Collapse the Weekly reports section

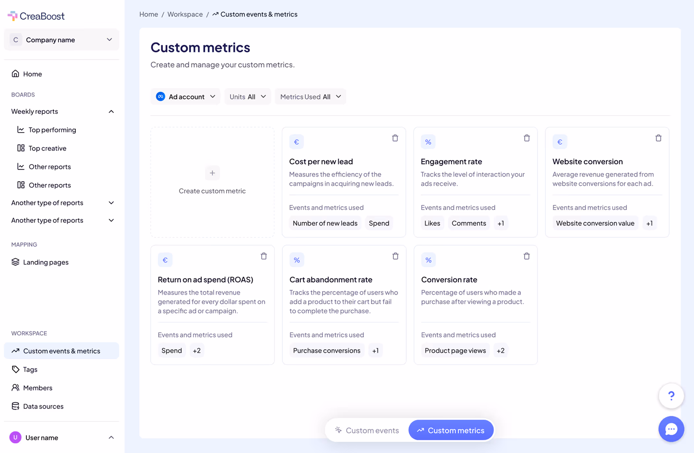pyautogui.click(x=111, y=111)
